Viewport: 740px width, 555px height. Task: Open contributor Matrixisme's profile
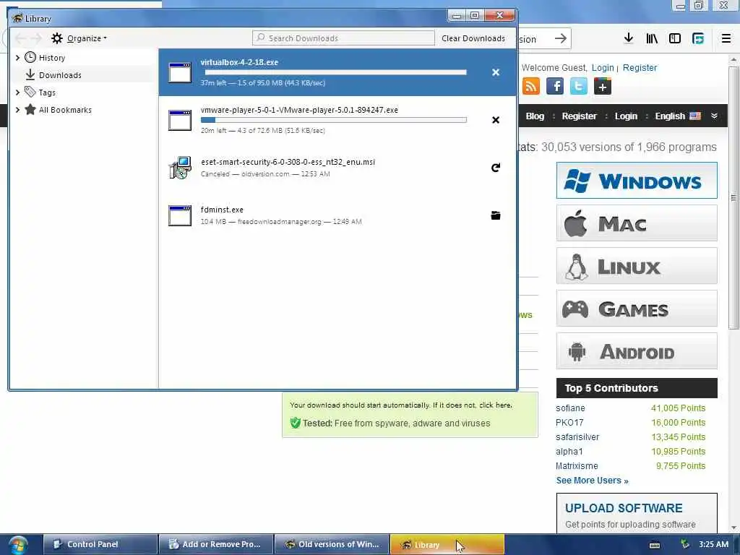pos(577,466)
